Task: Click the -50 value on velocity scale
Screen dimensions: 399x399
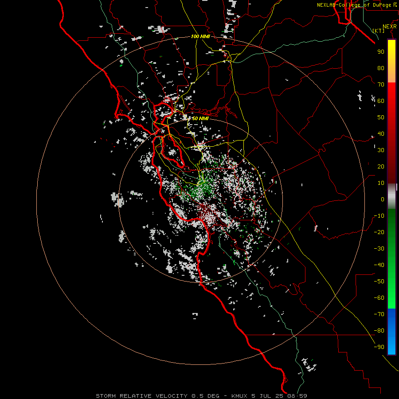Action: [379, 282]
